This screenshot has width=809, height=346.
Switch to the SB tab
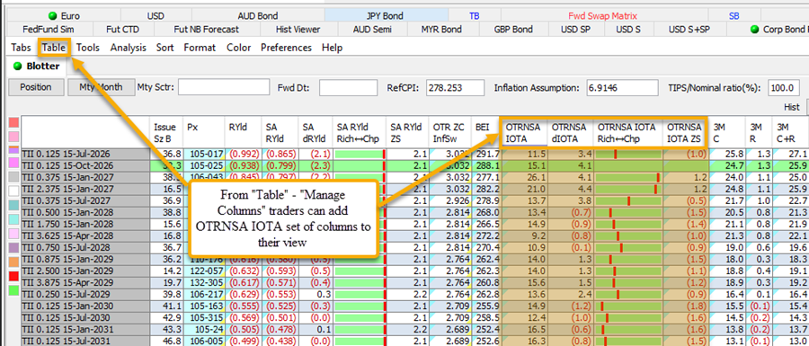[x=734, y=16]
